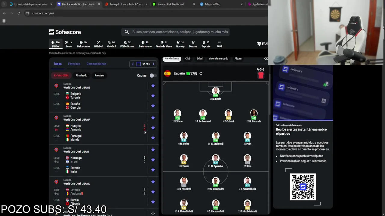Viewport: 385px width, 216px height.
Task: Open the Béisbol sport category
Action: (x=98, y=44)
